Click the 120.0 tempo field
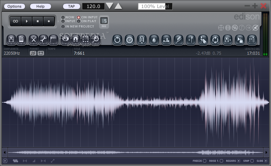Image resolution: width=271 pixels, height=166 pixels. point(93,7)
